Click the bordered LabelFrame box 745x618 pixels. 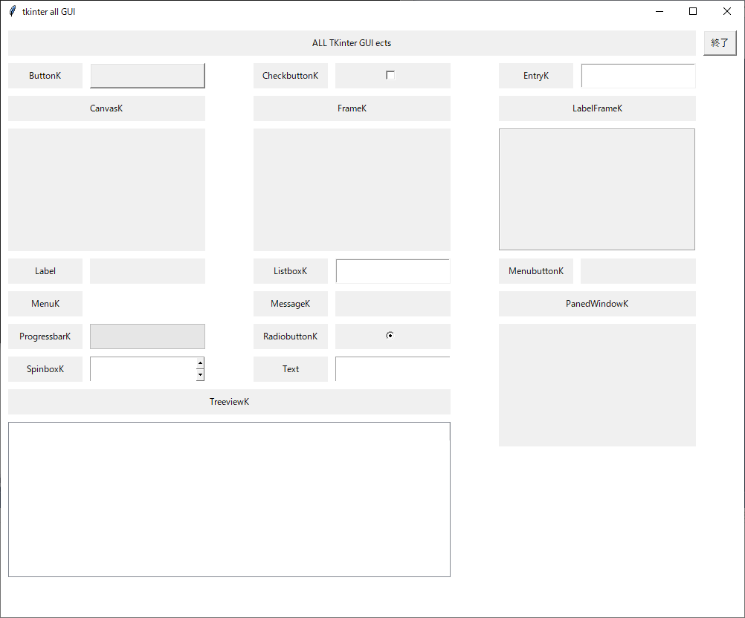pos(597,189)
